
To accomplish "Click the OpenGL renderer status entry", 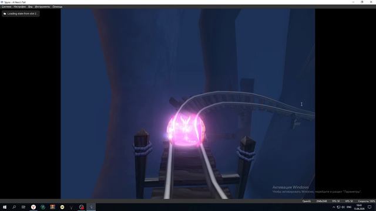I will pyautogui.click(x=307, y=201).
